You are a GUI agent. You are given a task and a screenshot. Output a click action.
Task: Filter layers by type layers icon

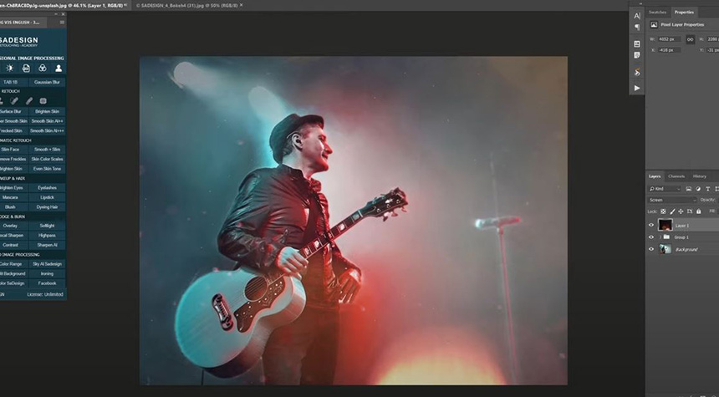706,189
